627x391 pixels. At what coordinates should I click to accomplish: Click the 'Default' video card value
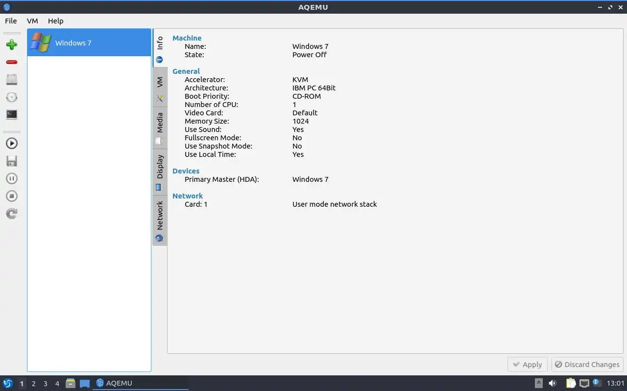pos(305,113)
